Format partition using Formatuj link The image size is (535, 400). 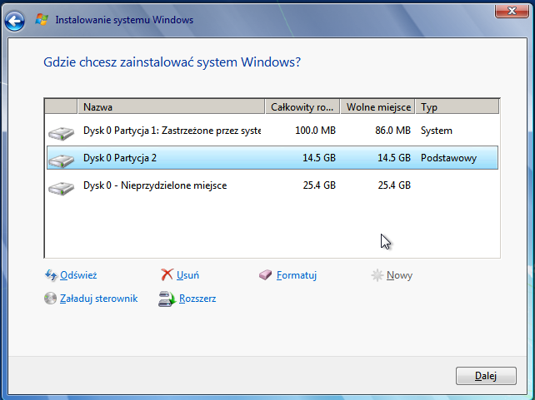pos(297,275)
